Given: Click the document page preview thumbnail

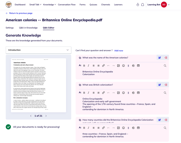Looking at the screenshot, I should (38, 85).
